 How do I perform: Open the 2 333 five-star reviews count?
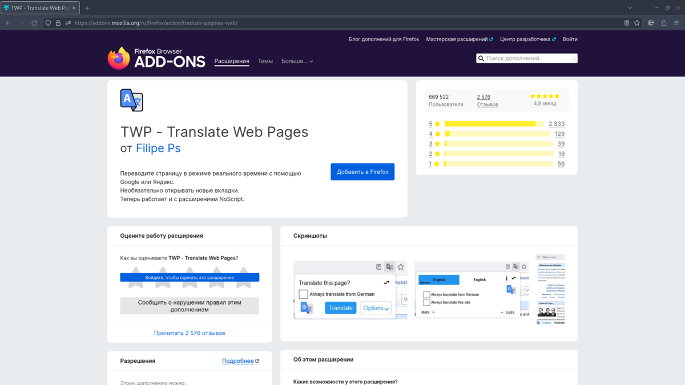tap(557, 124)
